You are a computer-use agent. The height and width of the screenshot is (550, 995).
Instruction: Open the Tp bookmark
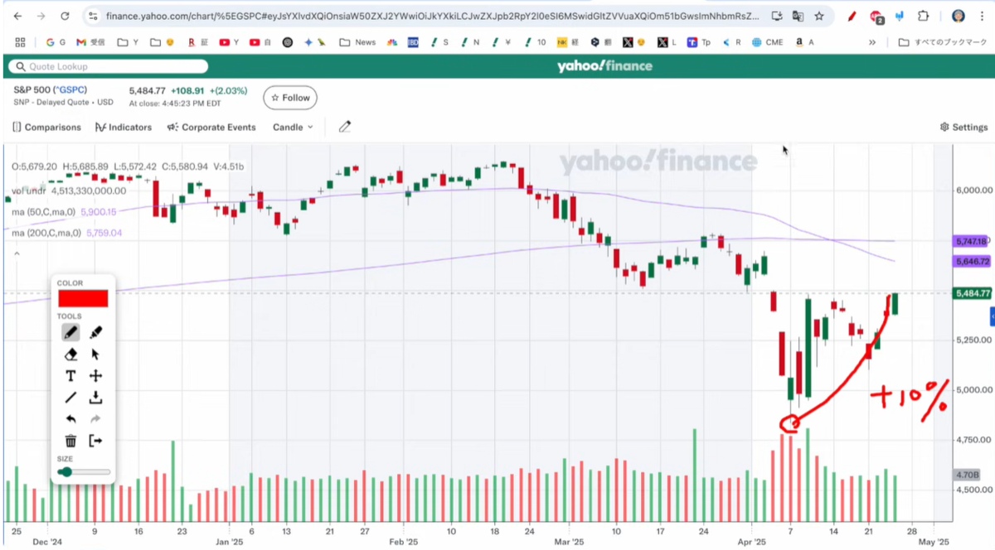[698, 42]
